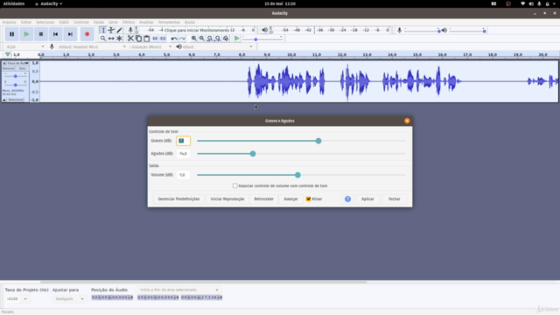560x315 pixels.
Task: Click the Cut scissors icon
Action: pos(130,38)
